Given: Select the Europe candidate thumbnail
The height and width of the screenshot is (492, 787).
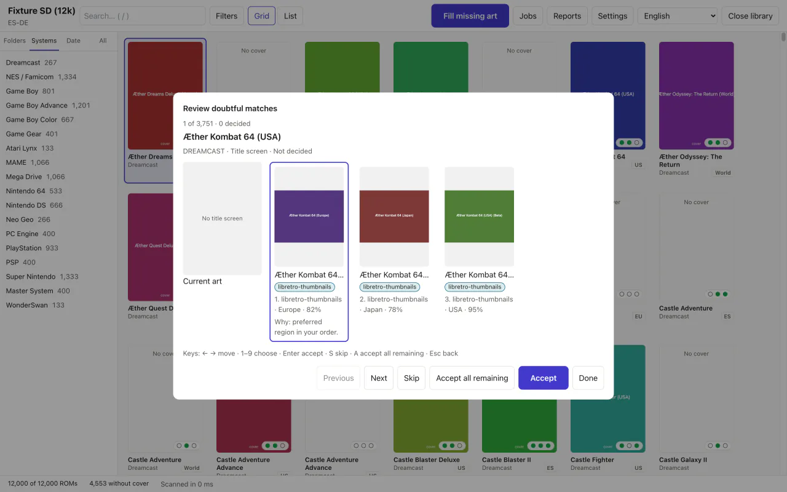Looking at the screenshot, I should point(309,216).
